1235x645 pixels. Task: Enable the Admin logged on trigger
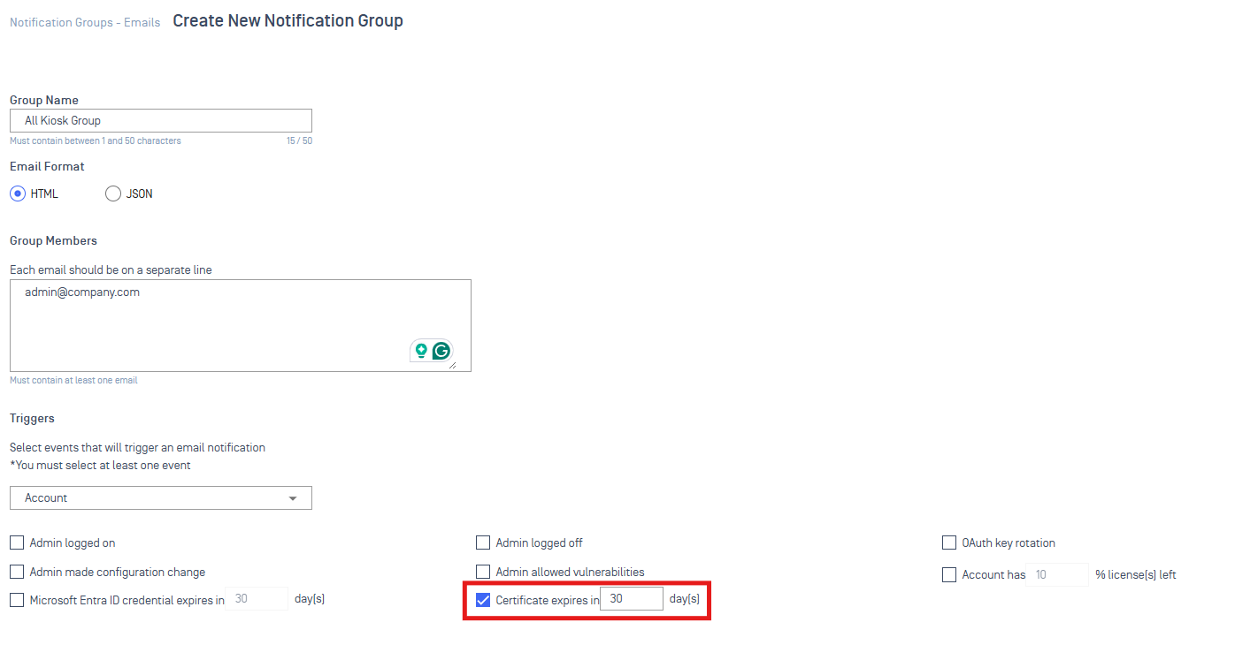[x=17, y=543]
